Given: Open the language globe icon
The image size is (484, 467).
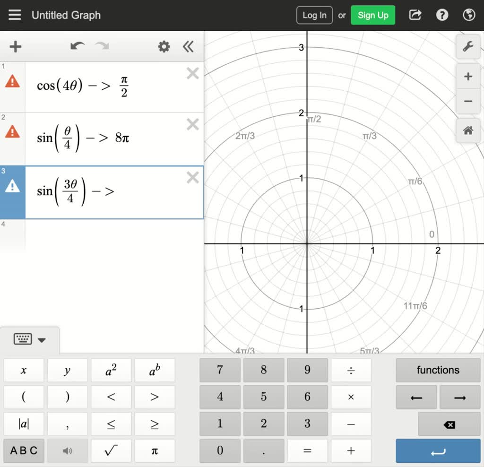Looking at the screenshot, I should pyautogui.click(x=469, y=15).
